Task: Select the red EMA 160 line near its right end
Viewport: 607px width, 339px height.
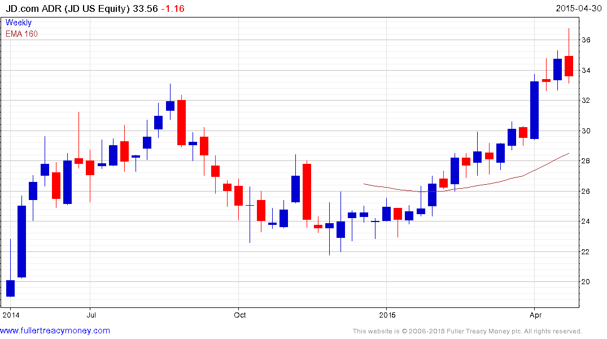Action: click(x=557, y=159)
